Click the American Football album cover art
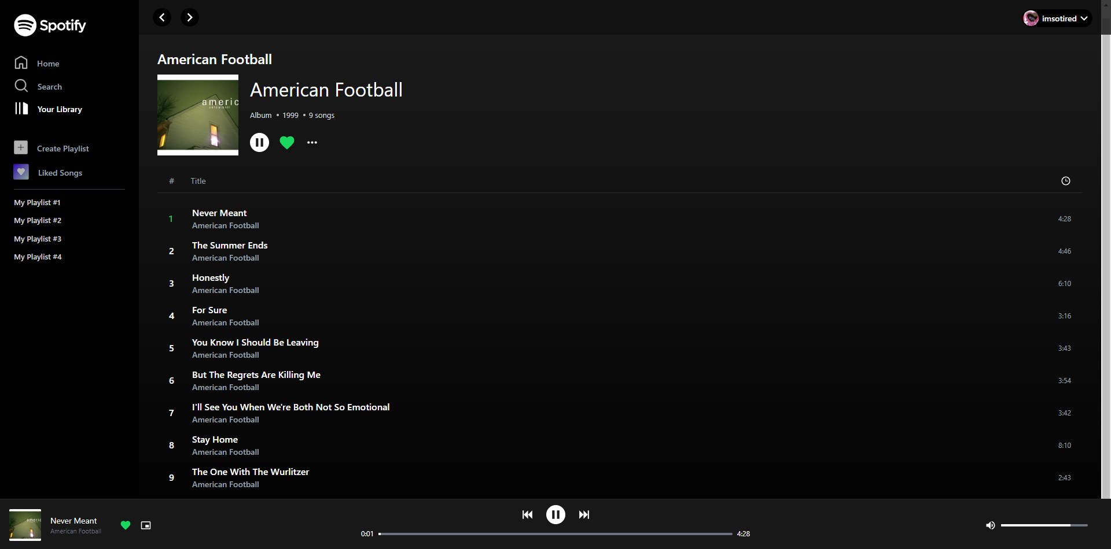Image resolution: width=1111 pixels, height=549 pixels. [198, 115]
